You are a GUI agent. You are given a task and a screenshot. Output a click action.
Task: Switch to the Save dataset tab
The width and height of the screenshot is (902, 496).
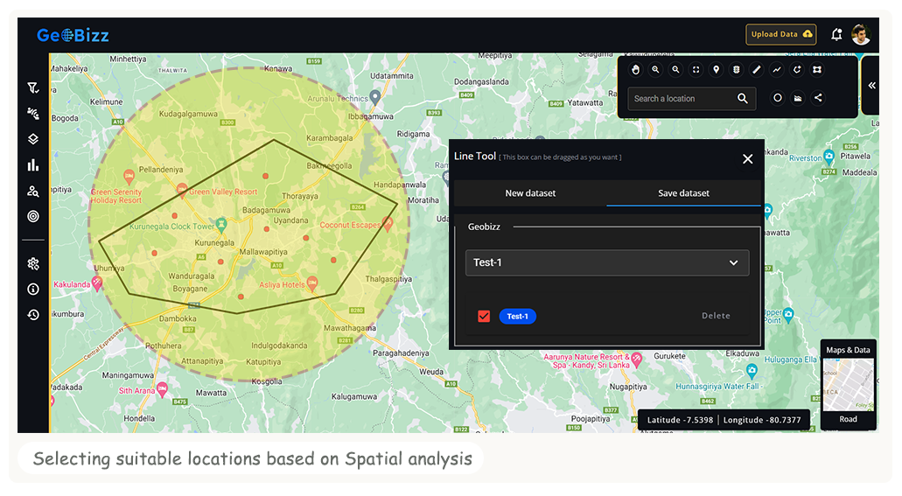tap(683, 193)
